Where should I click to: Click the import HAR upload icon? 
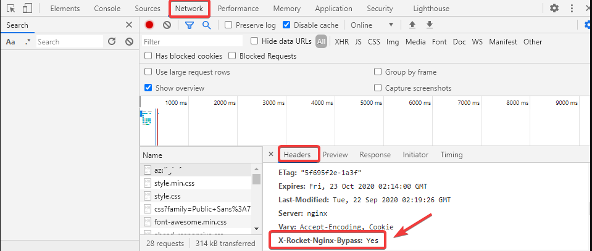tap(412, 25)
